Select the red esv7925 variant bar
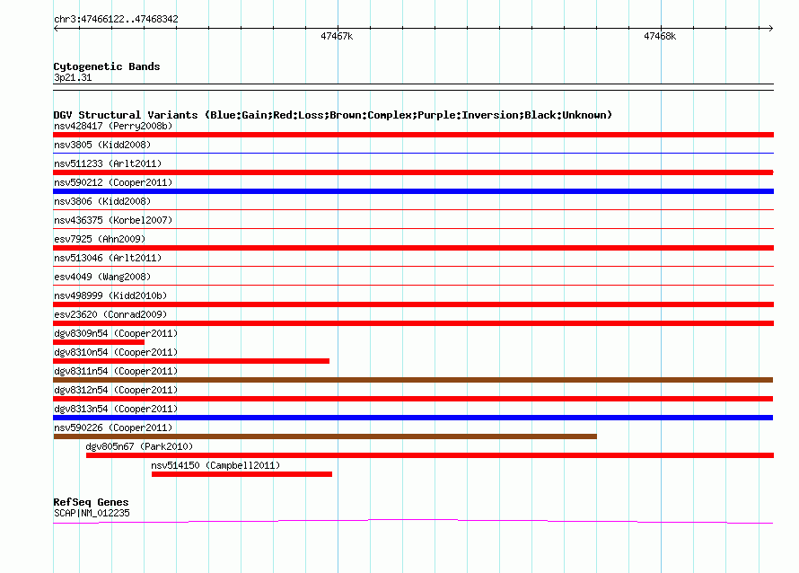The image size is (799, 573). click(413, 248)
